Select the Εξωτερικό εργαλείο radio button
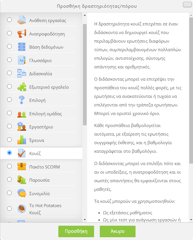The height and width of the screenshot is (240, 193). (9, 86)
